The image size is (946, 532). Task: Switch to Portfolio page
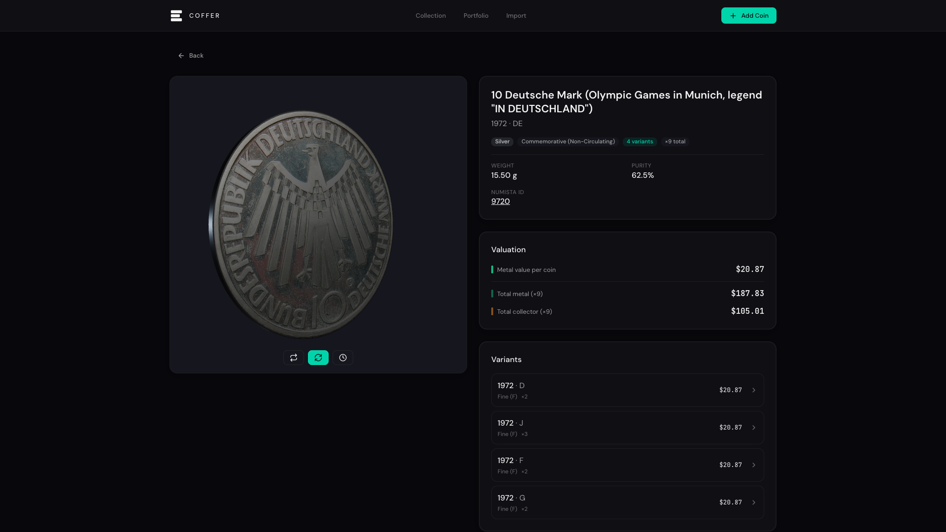pos(476,16)
